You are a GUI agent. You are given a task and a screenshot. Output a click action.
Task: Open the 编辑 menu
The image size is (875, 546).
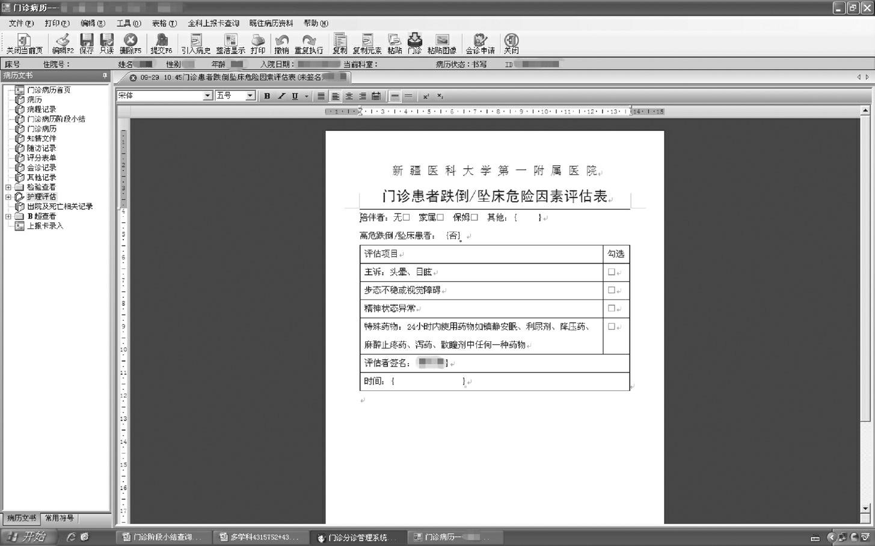pyautogui.click(x=93, y=23)
